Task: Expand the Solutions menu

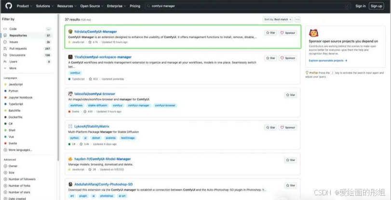Action: tap(45, 6)
